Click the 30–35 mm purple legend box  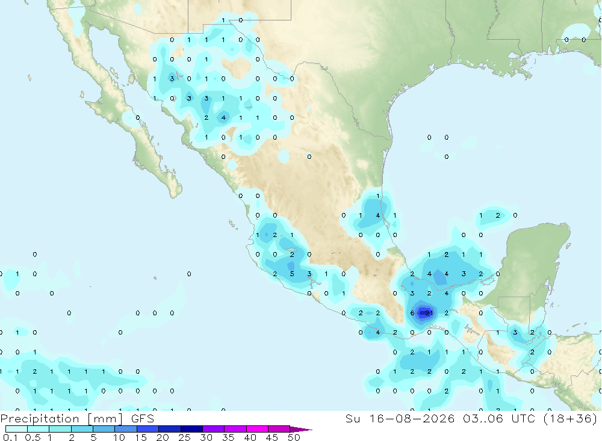coord(213,429)
